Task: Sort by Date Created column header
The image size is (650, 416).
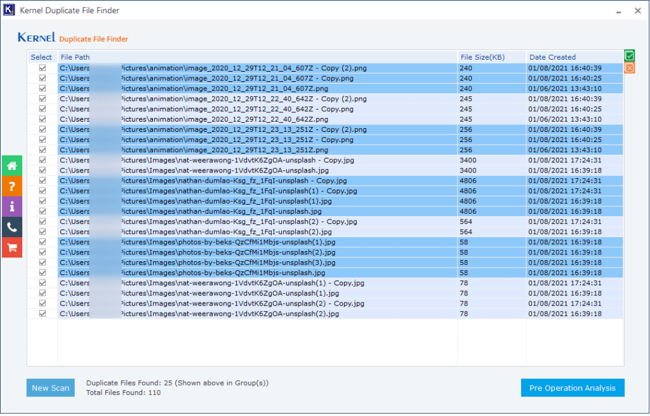Action: (x=574, y=57)
